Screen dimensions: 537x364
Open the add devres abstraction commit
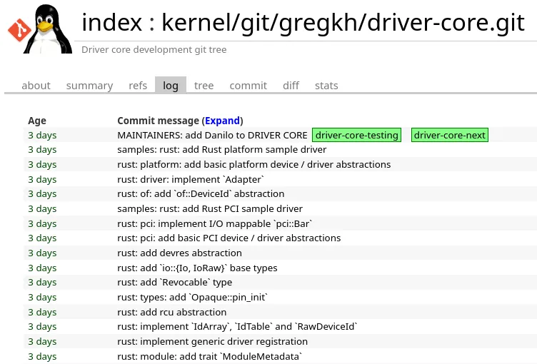(179, 253)
